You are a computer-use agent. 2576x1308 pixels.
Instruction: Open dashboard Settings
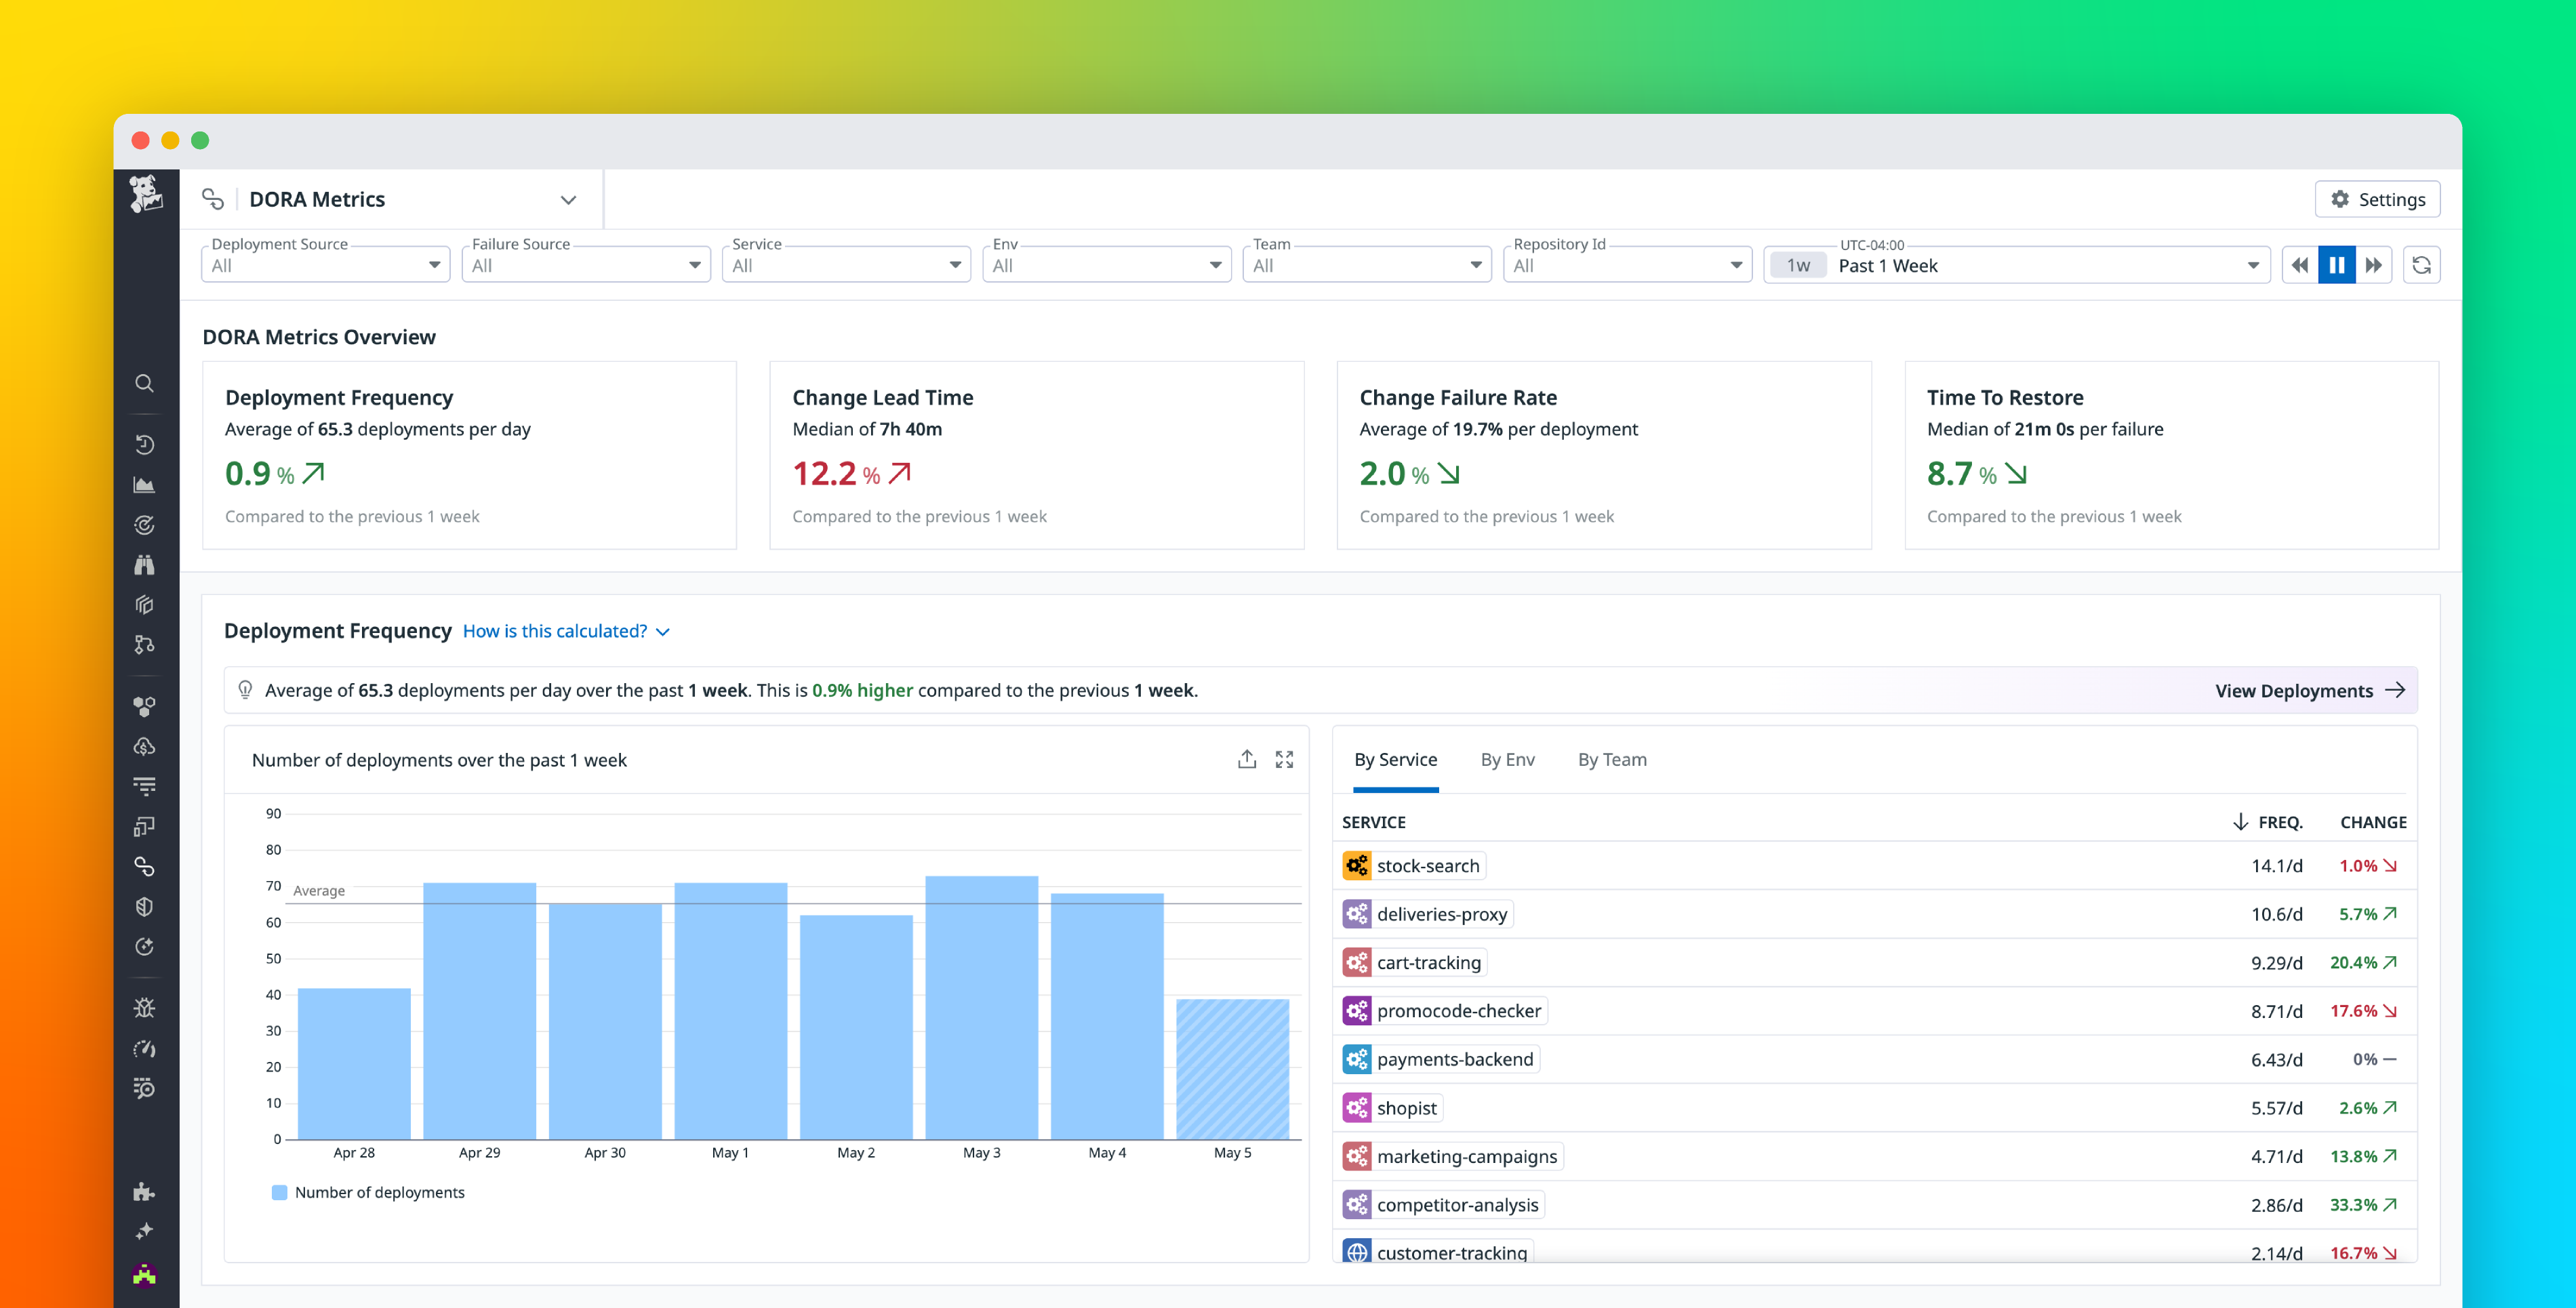click(x=2377, y=198)
